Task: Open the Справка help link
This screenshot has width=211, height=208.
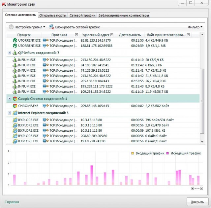Action: coord(12,202)
